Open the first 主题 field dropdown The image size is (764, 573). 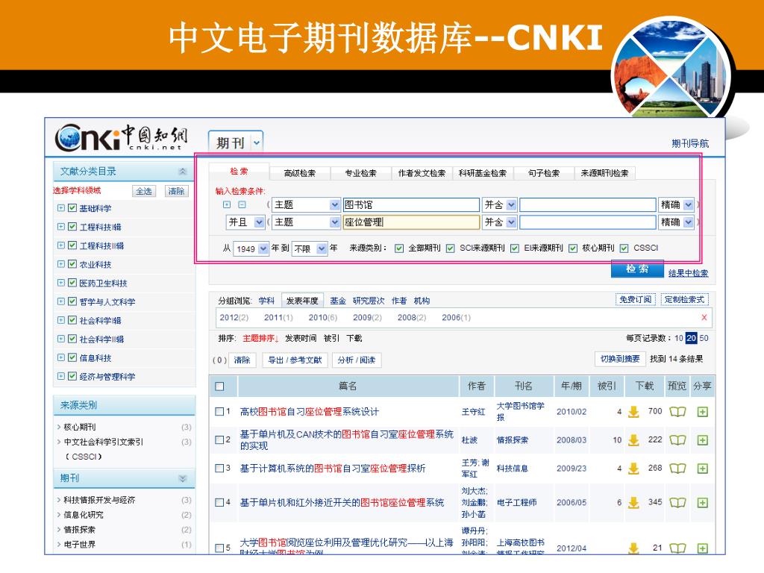[335, 205]
